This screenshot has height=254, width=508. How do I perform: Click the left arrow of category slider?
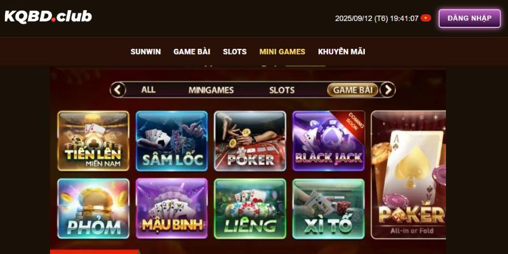(118, 90)
